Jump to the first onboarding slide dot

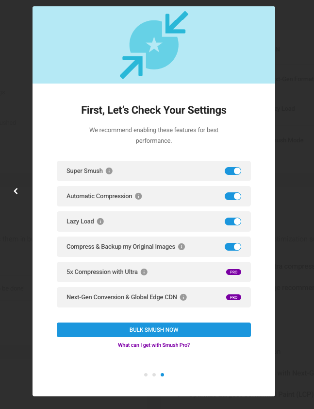(146, 375)
